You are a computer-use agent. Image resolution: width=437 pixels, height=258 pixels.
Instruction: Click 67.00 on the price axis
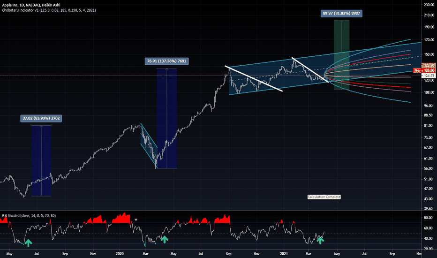[428, 148]
